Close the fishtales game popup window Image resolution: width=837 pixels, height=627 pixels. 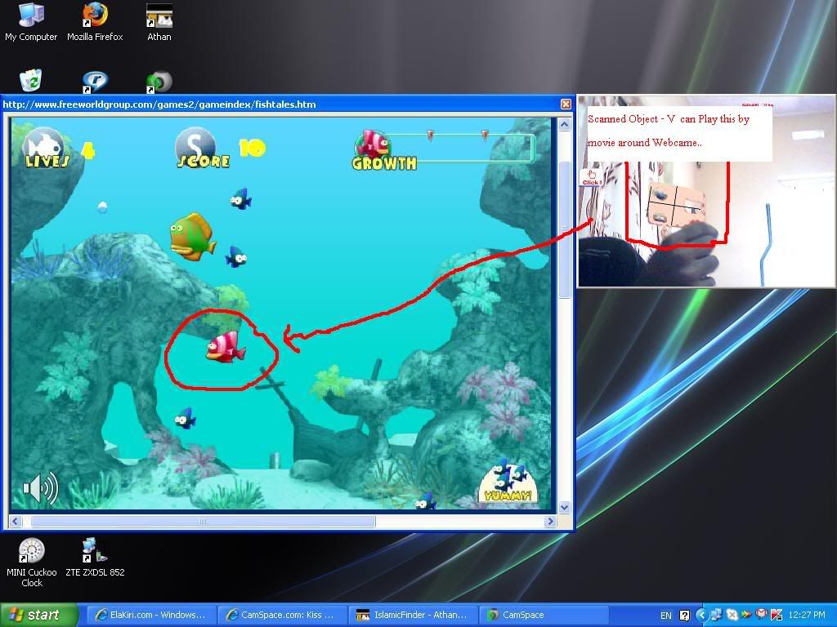566,104
